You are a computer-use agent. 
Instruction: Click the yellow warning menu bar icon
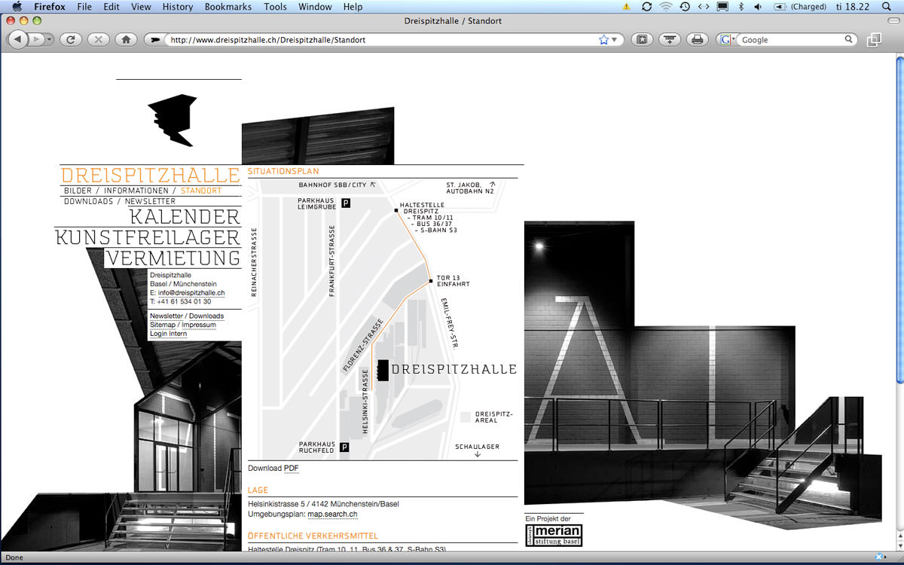point(626,7)
